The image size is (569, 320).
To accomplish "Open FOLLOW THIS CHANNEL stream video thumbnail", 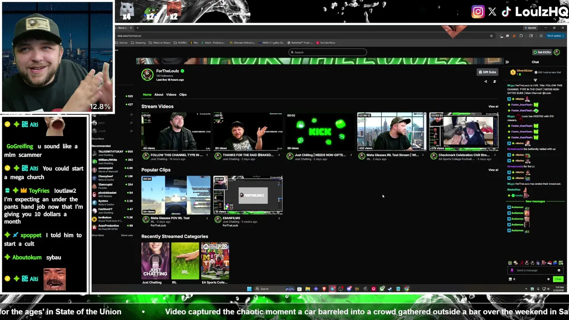I will [x=176, y=132].
